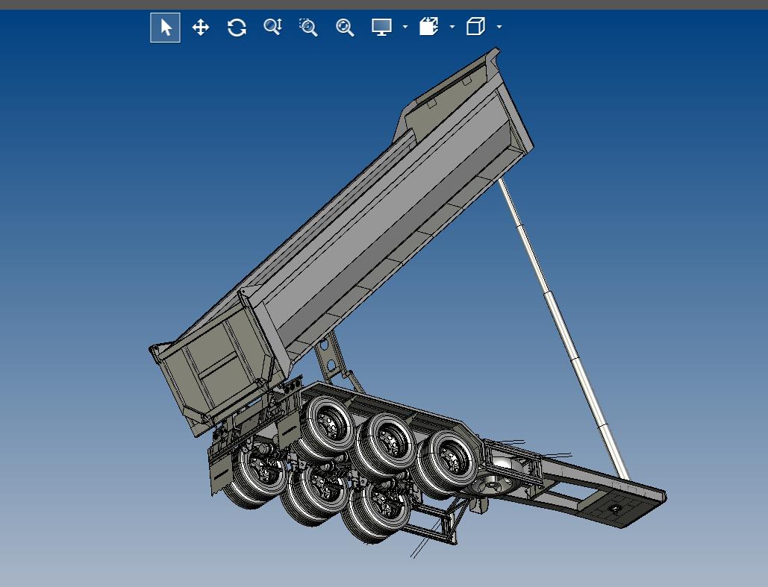Expand the section view dropdown arrow
768x587 pixels.
pos(452,27)
